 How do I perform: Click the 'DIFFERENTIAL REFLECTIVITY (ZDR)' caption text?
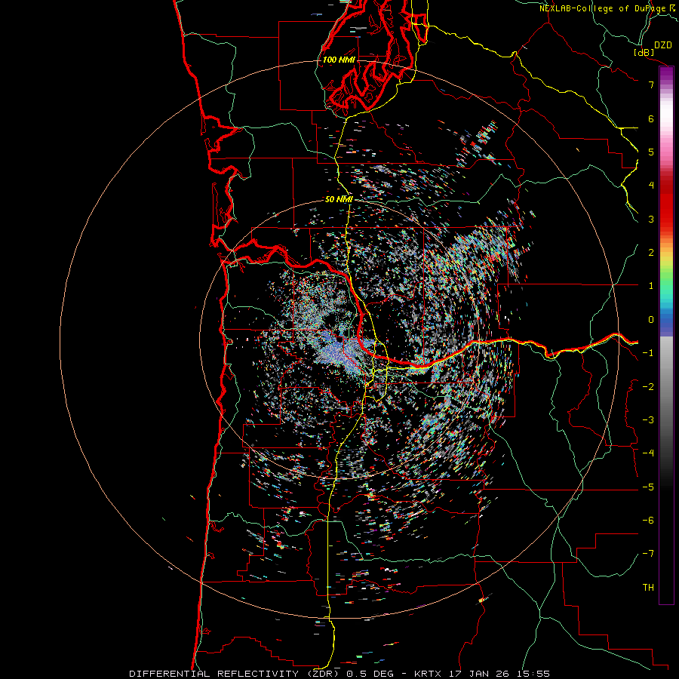click(234, 674)
